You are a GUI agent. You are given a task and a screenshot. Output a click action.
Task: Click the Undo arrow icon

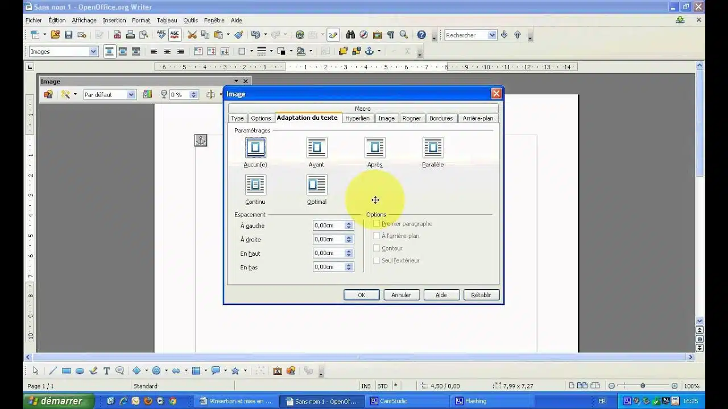[255, 35]
